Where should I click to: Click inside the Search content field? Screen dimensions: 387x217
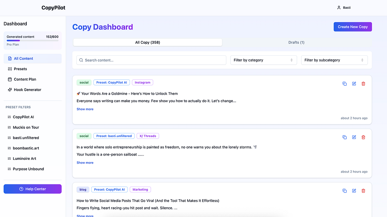152,60
